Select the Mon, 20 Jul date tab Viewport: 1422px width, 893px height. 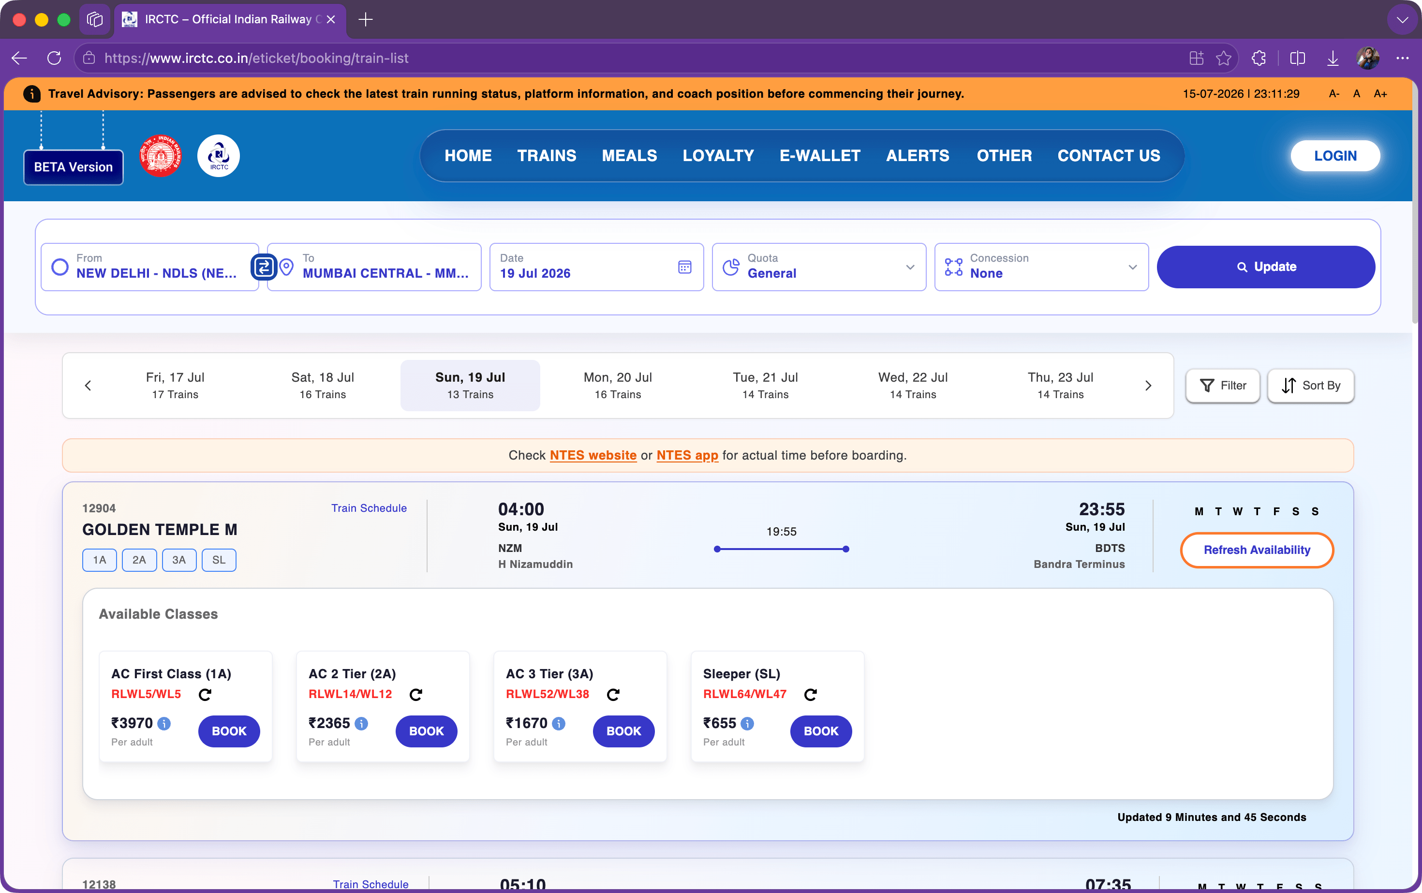[x=618, y=386]
